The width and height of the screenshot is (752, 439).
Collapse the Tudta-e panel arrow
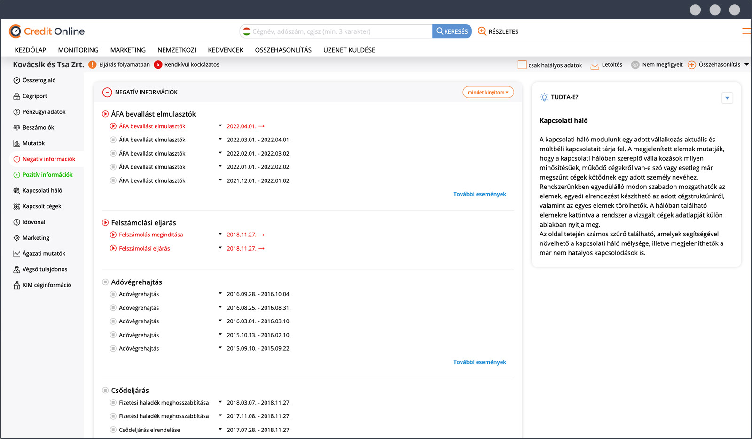(x=727, y=98)
